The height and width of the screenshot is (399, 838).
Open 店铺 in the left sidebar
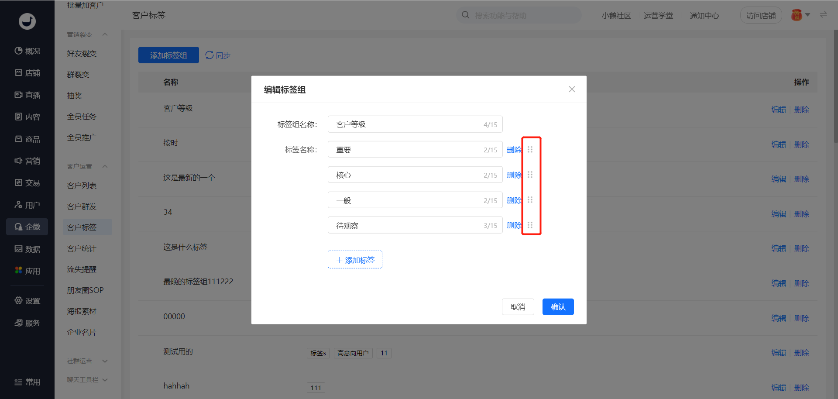pos(27,73)
